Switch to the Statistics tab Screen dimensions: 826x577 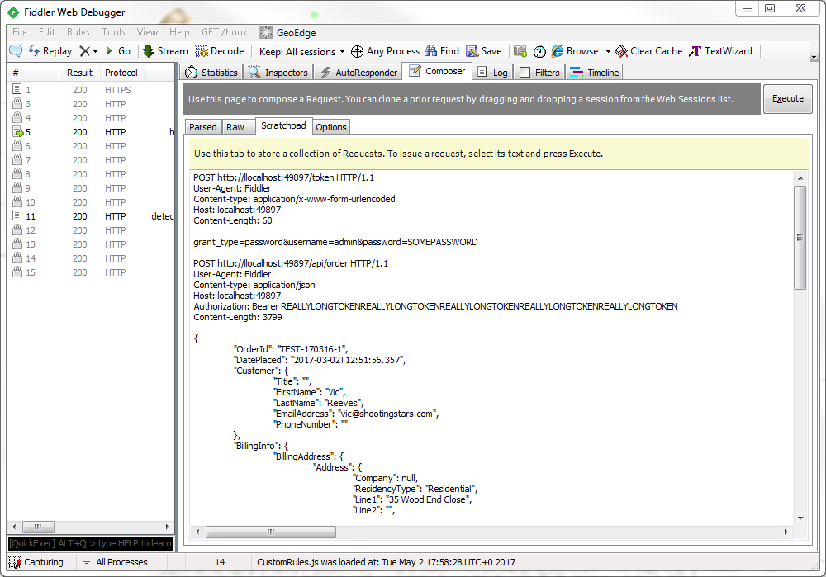211,72
